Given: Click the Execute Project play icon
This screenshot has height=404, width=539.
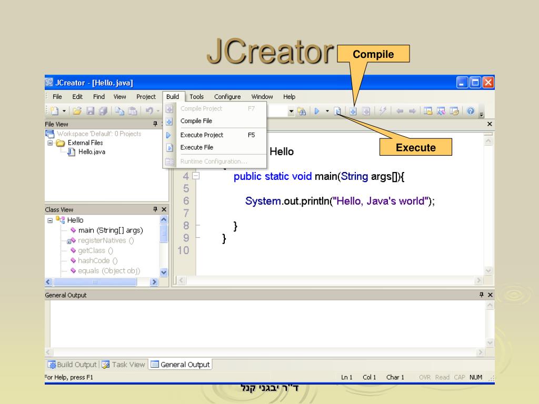Looking at the screenshot, I should 317,111.
